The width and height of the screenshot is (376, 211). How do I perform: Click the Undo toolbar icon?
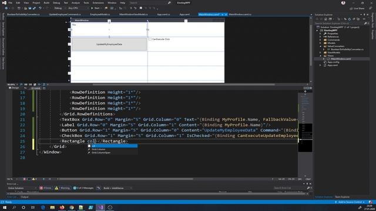click(40, 8)
